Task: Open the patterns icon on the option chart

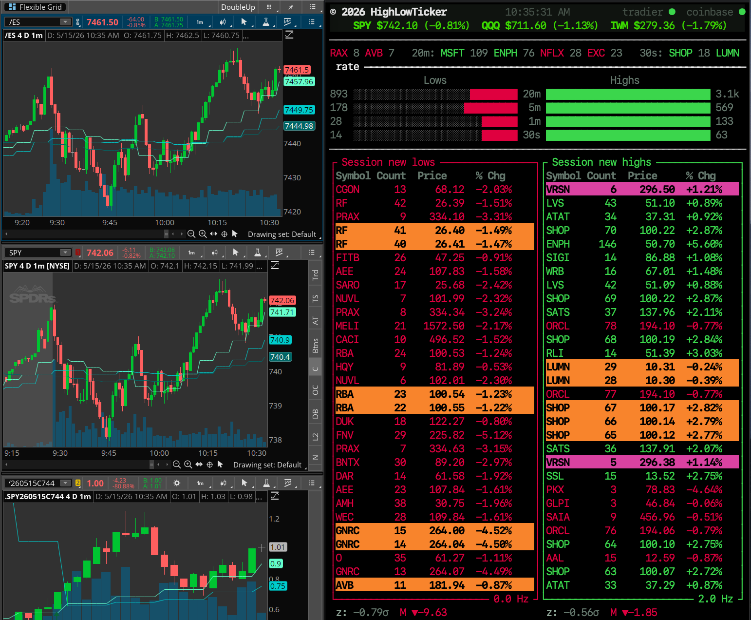Action: pyautogui.click(x=288, y=483)
